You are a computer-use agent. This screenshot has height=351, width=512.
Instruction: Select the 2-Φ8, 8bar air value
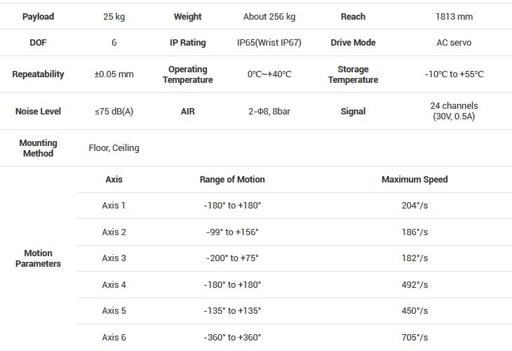point(269,112)
